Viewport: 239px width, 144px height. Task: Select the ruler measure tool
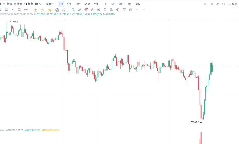tap(80, 10)
